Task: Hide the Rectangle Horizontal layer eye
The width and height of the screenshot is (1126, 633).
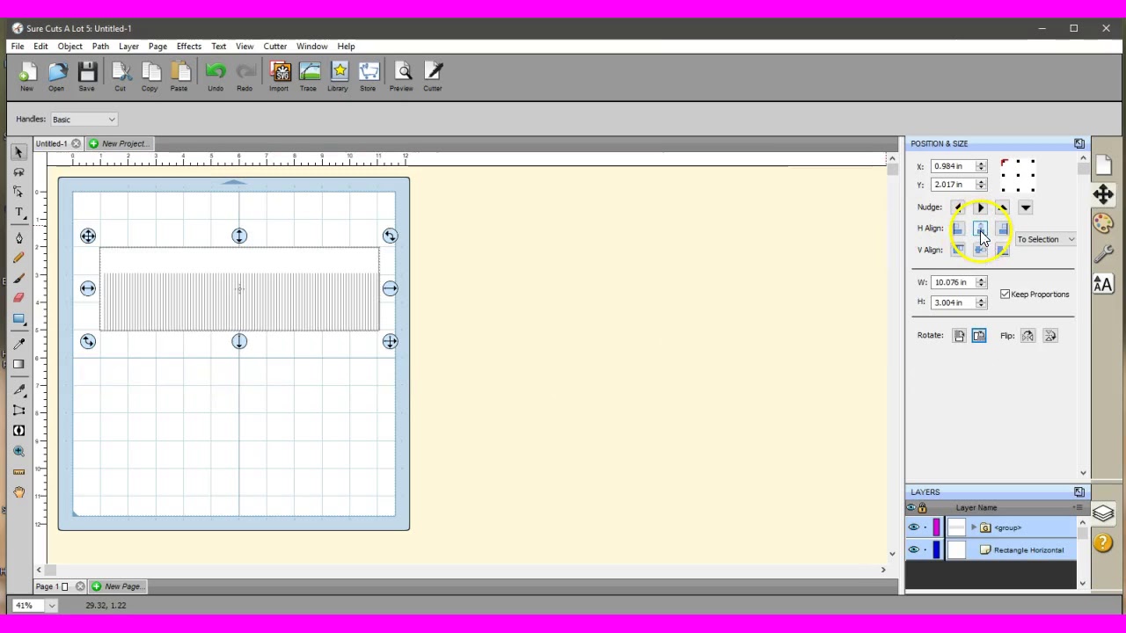Action: [x=913, y=550]
